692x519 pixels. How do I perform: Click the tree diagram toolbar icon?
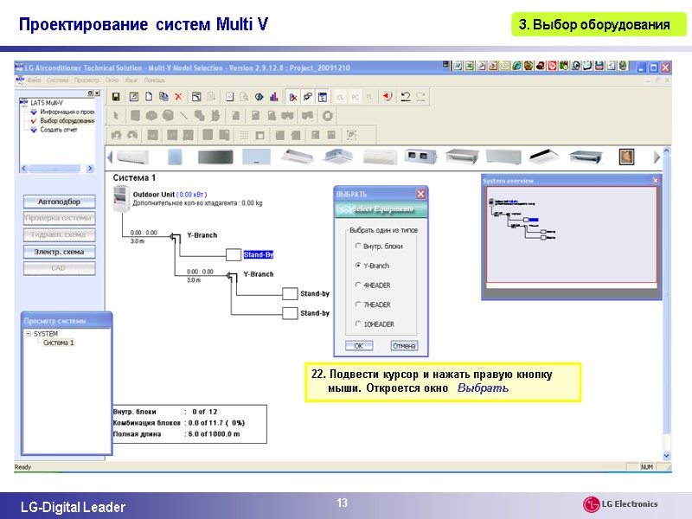(x=196, y=97)
